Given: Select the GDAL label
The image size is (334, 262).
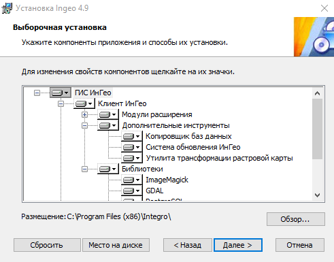Looking at the screenshot, I should click(x=154, y=191).
